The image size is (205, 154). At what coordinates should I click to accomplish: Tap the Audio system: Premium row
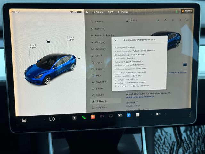[x=125, y=48]
